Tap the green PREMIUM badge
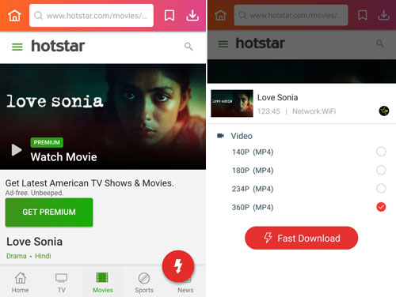 [x=47, y=142]
